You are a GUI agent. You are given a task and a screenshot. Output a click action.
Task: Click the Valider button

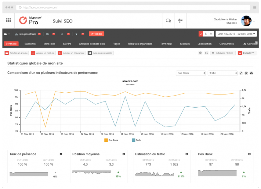pyautogui.click(x=96, y=34)
